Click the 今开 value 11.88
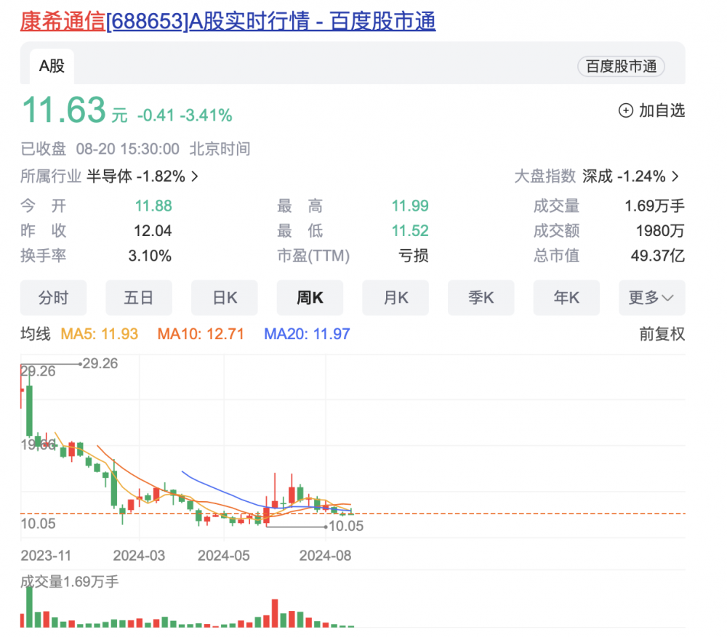 (153, 206)
